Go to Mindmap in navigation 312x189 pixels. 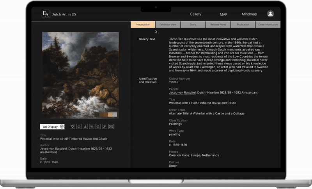249,14
